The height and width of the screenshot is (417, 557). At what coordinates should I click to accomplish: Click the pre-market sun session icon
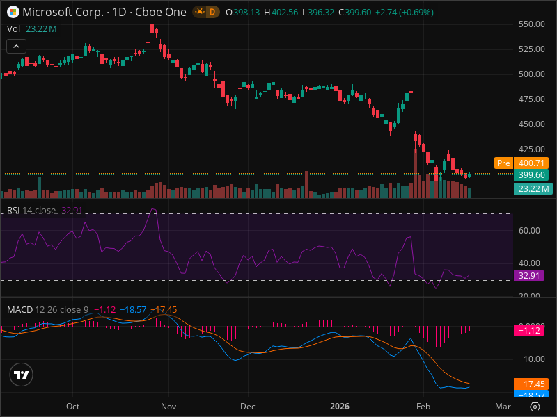(200, 12)
